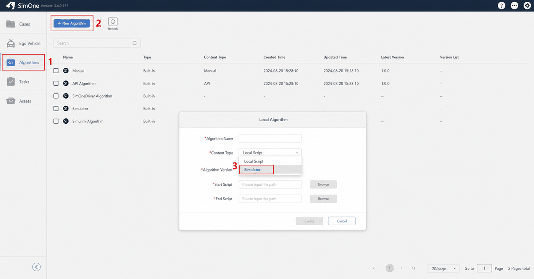Select Local Script from dropdown list
The width and height of the screenshot is (534, 279).
(x=270, y=161)
